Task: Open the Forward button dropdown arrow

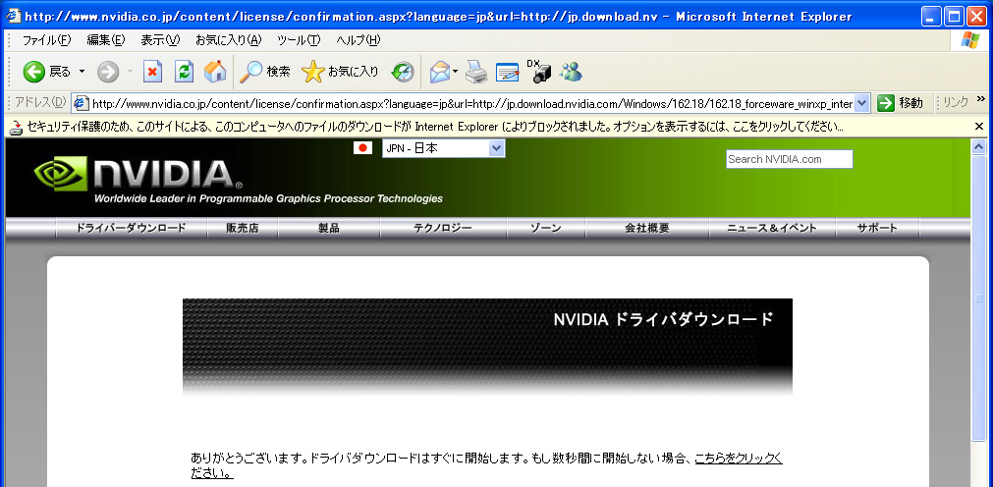Action: tap(130, 73)
